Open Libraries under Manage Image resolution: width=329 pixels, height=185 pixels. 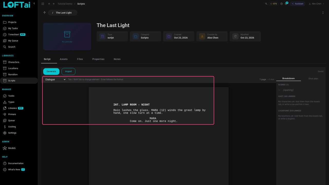(19, 108)
